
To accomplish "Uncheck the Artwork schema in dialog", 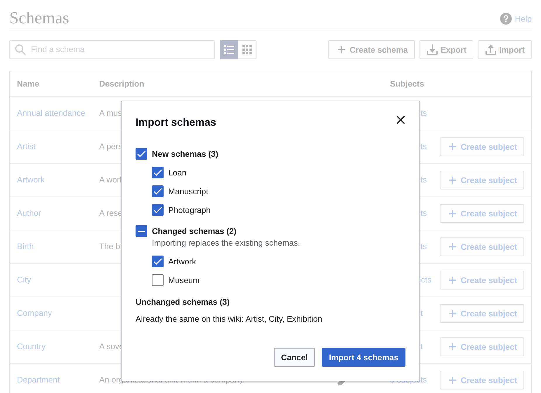I will [x=158, y=261].
